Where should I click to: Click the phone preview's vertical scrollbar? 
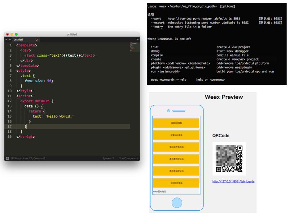coord(200,156)
